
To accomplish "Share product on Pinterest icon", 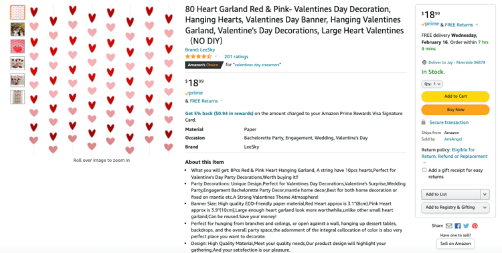I will (x=475, y=226).
